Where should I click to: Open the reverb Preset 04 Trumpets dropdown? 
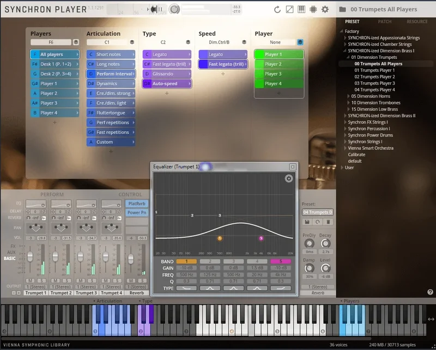318,212
